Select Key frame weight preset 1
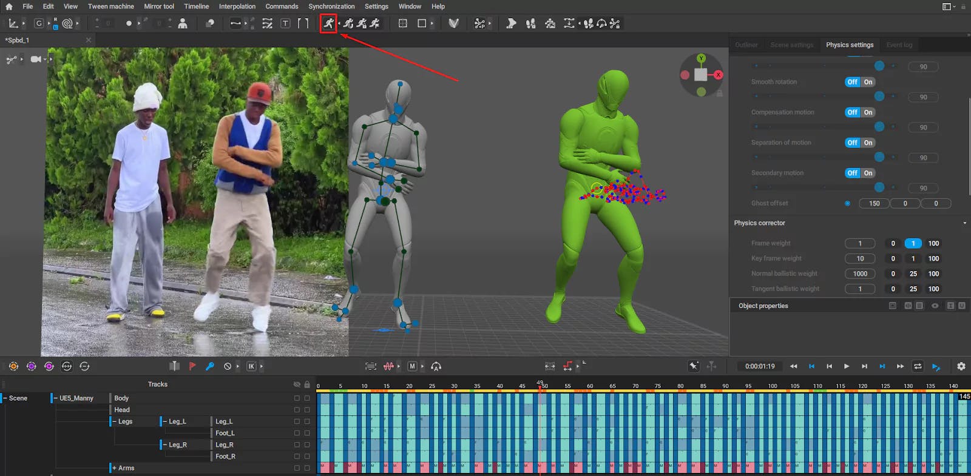Image resolution: width=971 pixels, height=476 pixels. (x=913, y=259)
